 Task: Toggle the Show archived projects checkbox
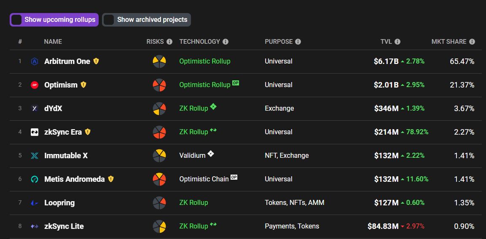[x=109, y=20]
